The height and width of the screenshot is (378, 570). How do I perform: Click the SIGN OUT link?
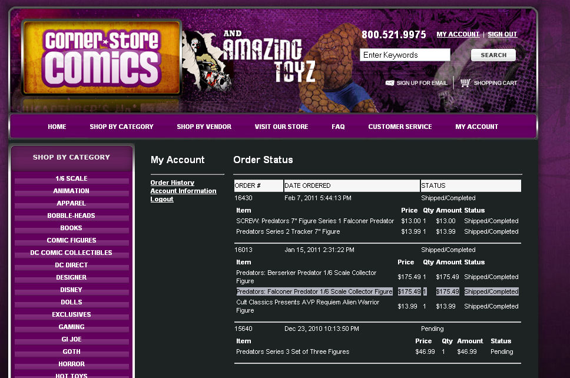coord(502,34)
